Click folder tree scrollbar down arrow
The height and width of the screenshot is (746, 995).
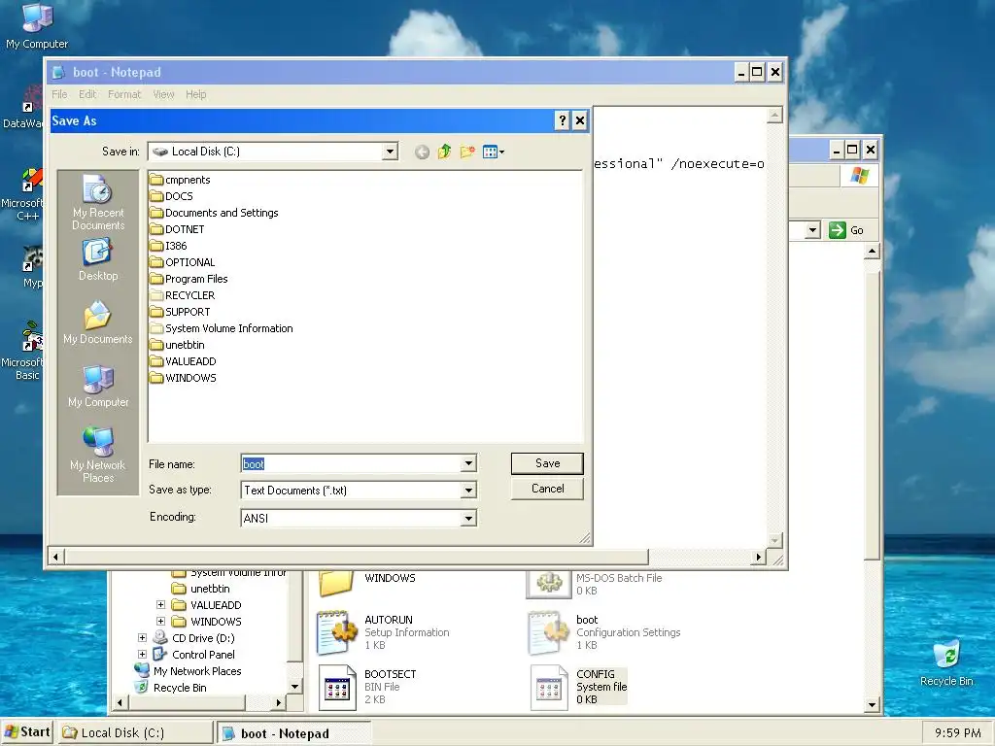coord(294,687)
